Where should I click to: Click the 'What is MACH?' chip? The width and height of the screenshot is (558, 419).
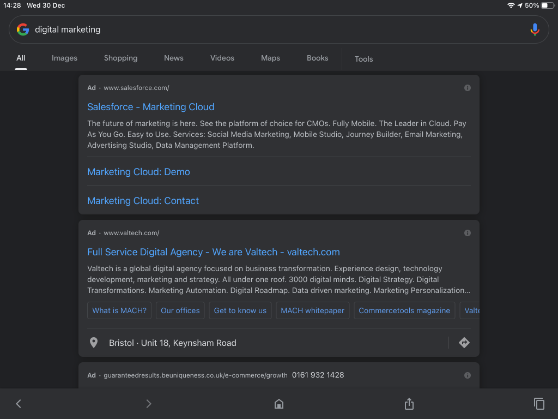(x=119, y=310)
